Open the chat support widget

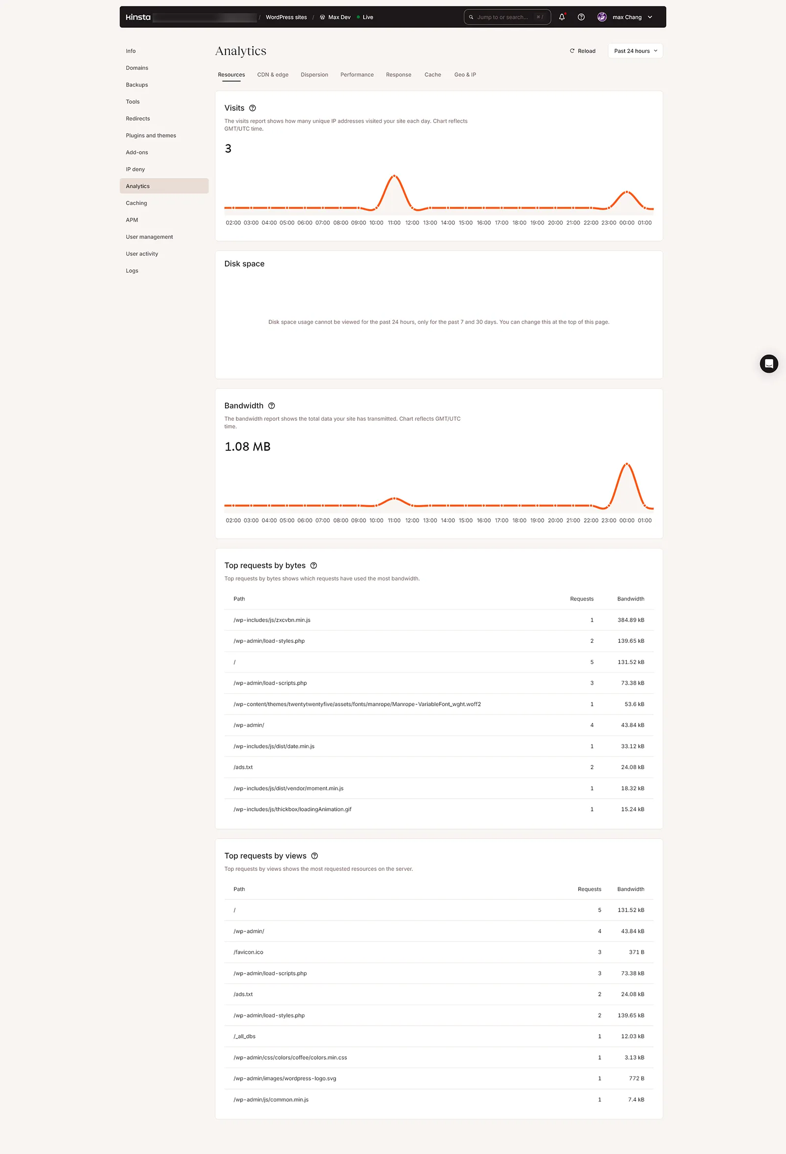coord(769,364)
